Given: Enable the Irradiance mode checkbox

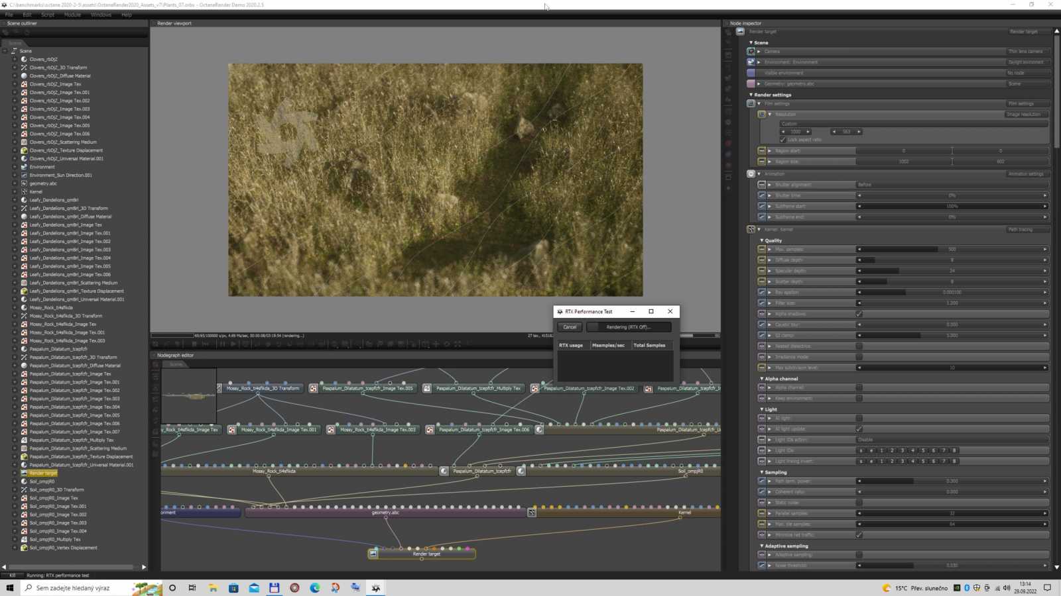Looking at the screenshot, I should (859, 357).
